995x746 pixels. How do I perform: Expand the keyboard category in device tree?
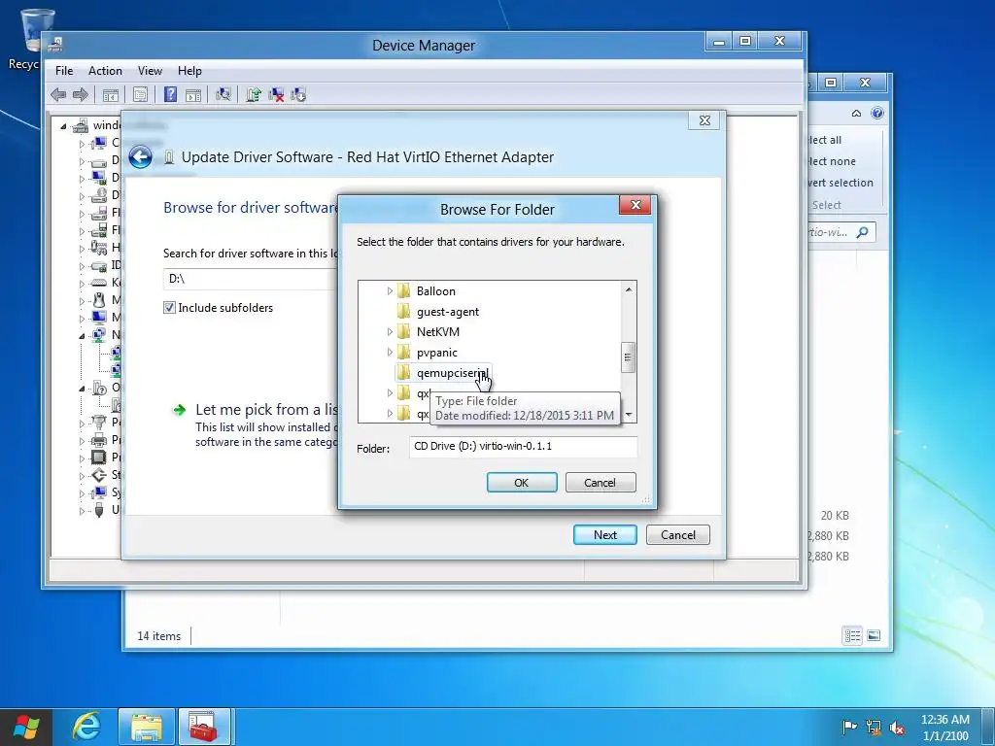82,283
